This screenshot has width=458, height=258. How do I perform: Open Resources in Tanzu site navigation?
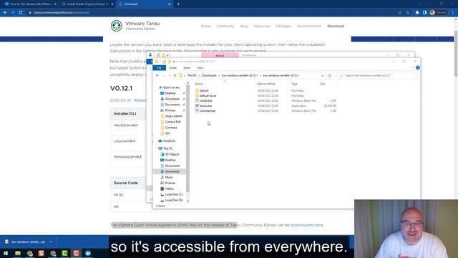[262, 26]
